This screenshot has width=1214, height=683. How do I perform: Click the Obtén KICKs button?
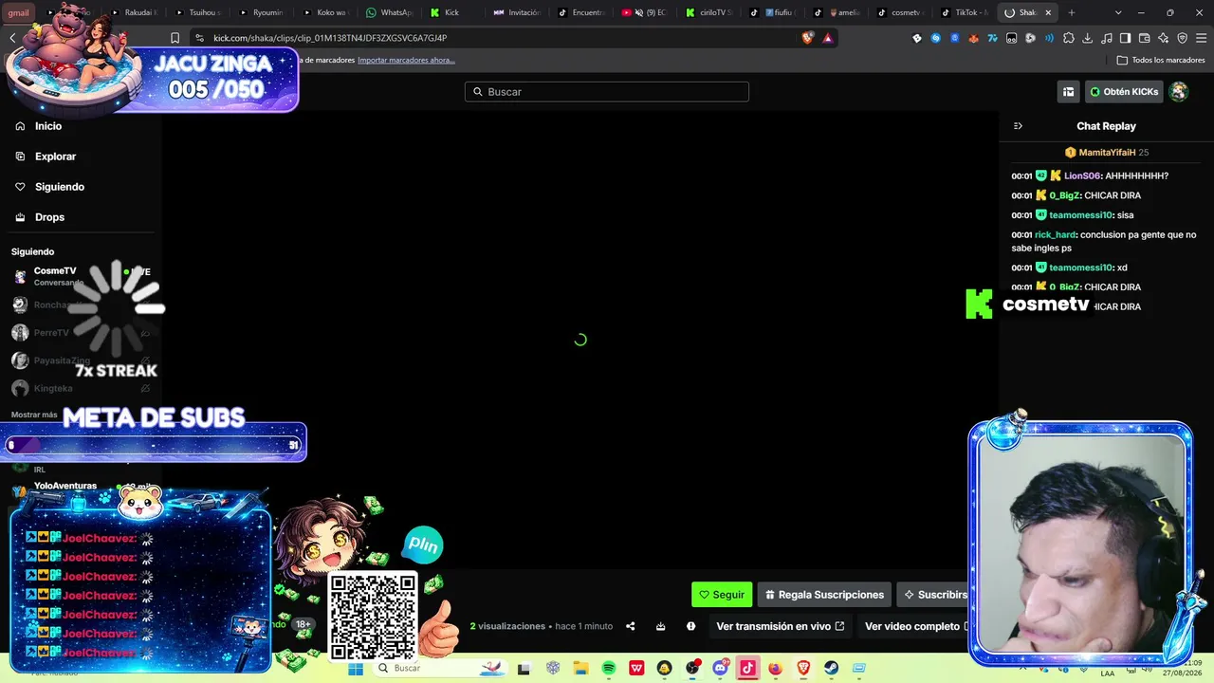tap(1124, 92)
